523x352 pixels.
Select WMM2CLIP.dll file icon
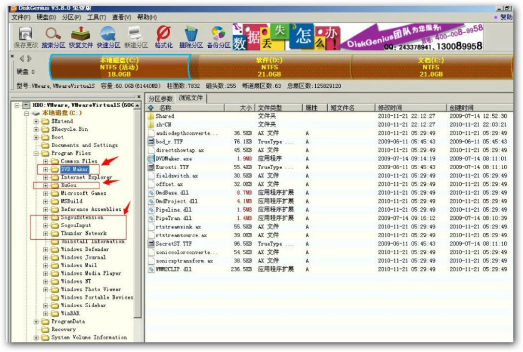(151, 269)
